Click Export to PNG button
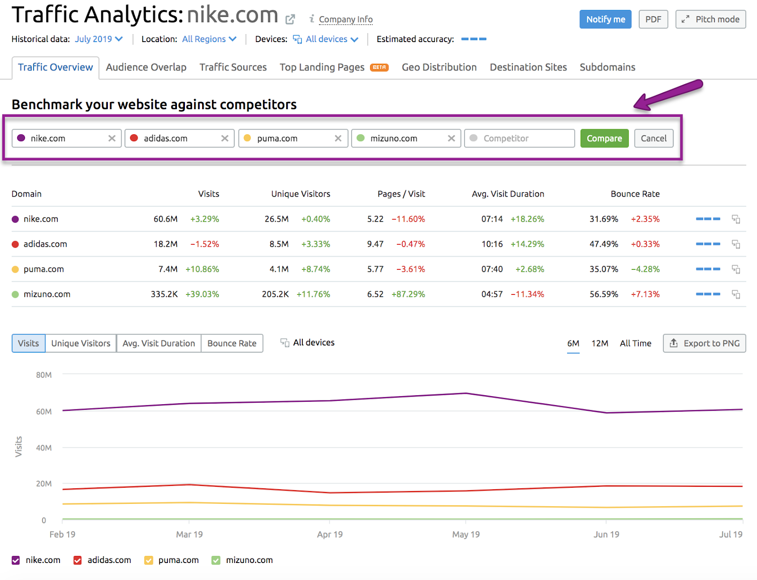Viewport: 757px width, 580px height. 704,343
